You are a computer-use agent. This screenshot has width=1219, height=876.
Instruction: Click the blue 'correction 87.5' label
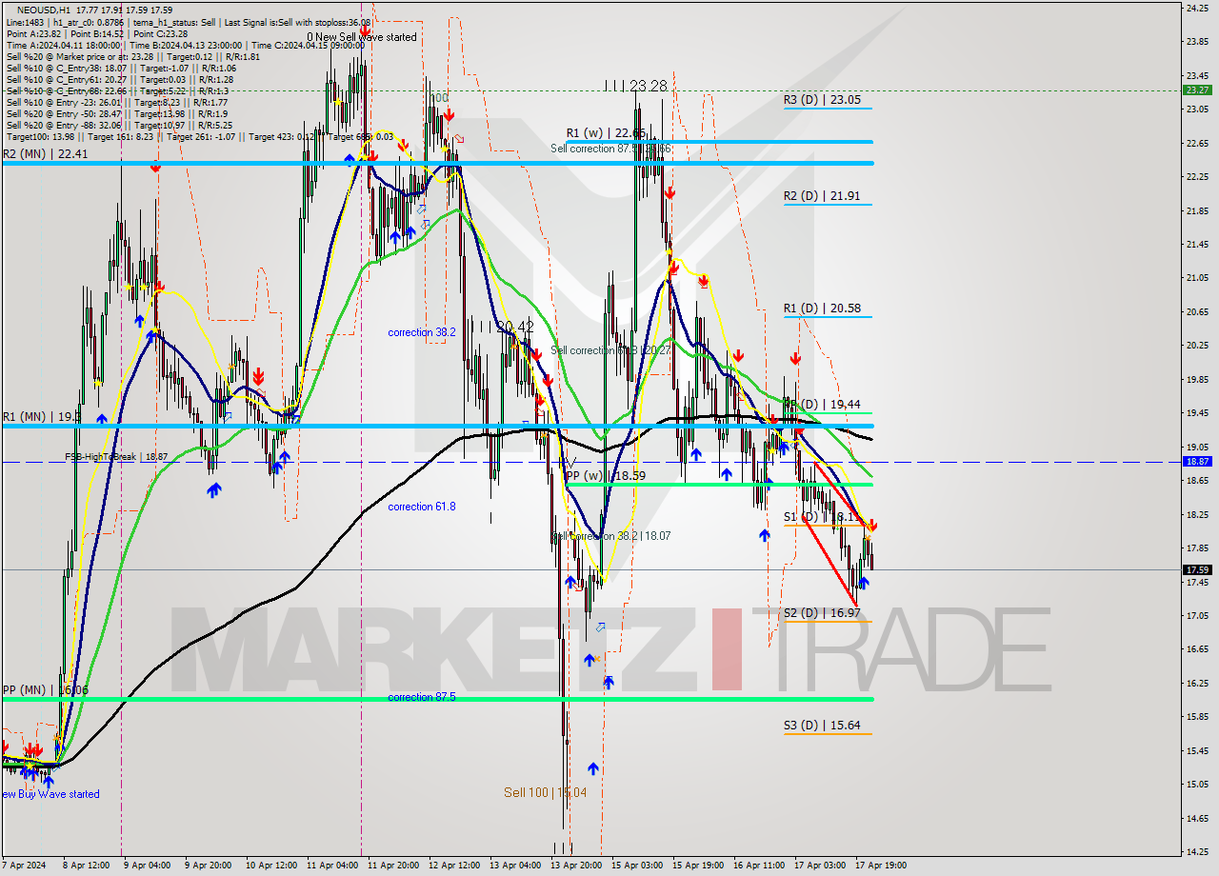tap(422, 697)
